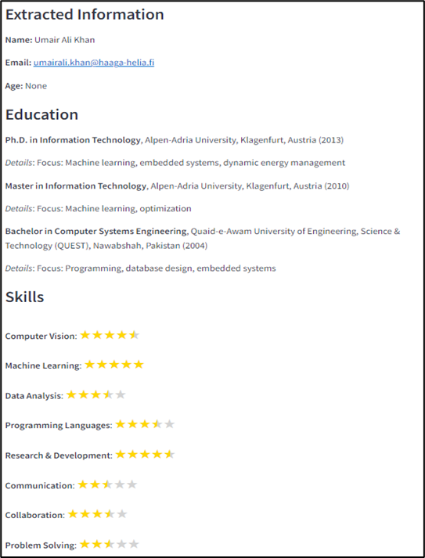
Task: Click the Research & Development star rating
Action: pos(145,455)
